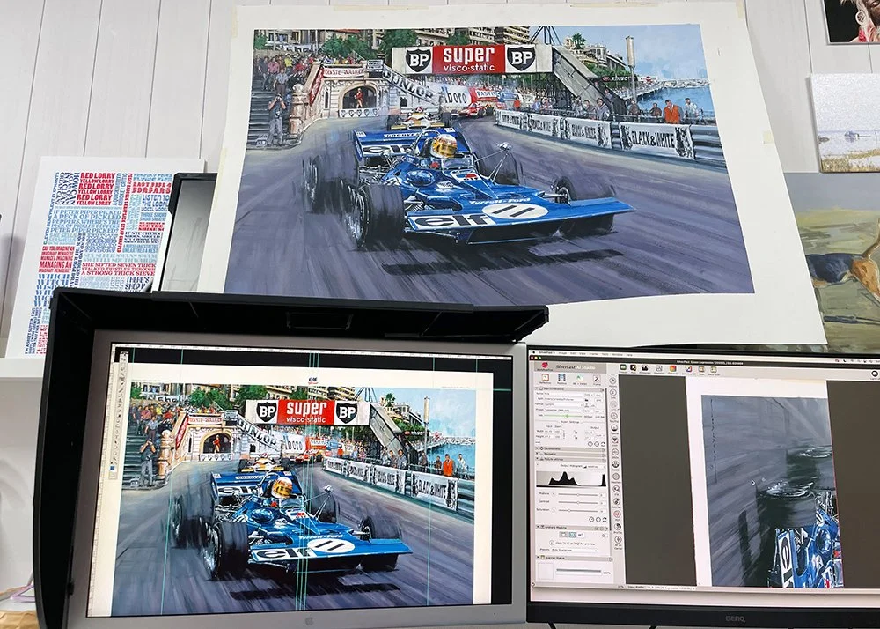Click the top round play icon in vertical toolbar
This screenshot has width=880, height=629.
612,381
